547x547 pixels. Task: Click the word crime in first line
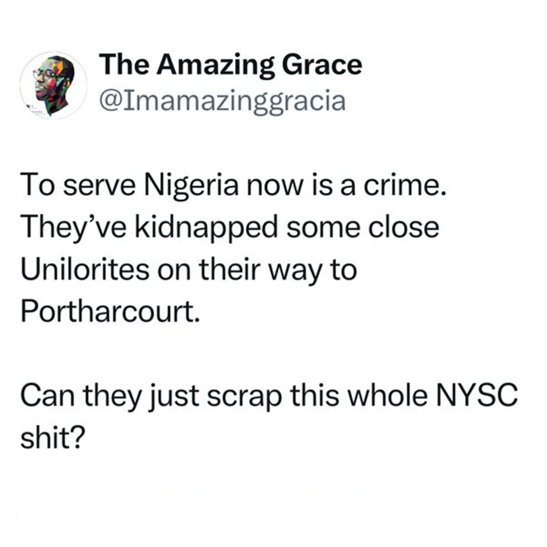coord(405,185)
